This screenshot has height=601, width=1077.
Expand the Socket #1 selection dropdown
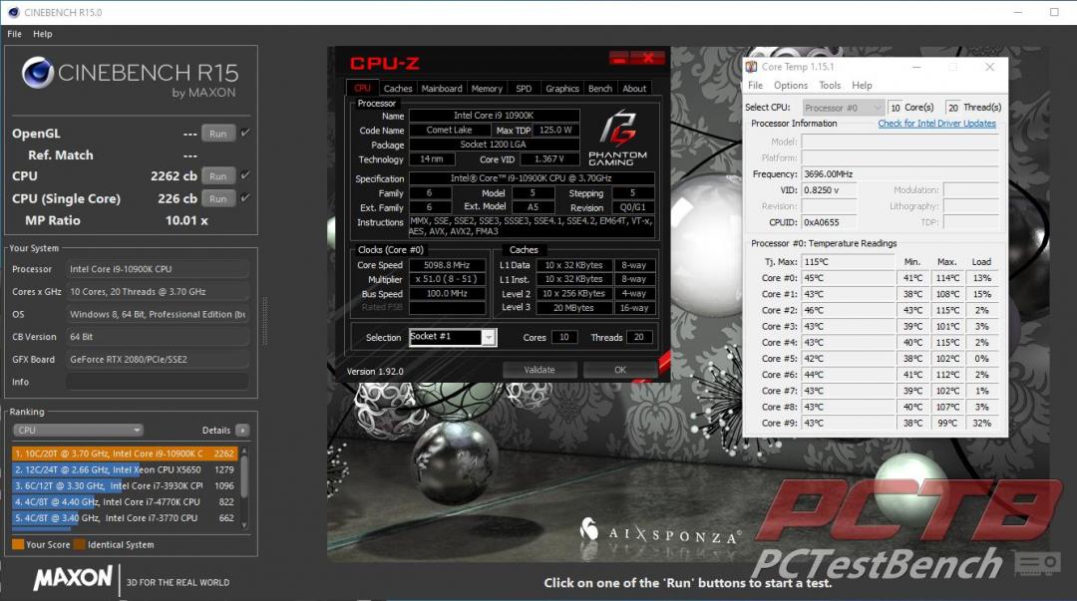tap(488, 338)
